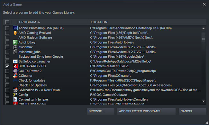Click the window resize grip corner
209x125 pixels.
206,122
